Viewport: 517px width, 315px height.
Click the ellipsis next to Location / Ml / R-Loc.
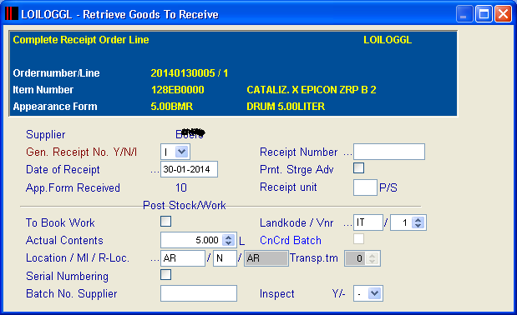[x=155, y=260]
